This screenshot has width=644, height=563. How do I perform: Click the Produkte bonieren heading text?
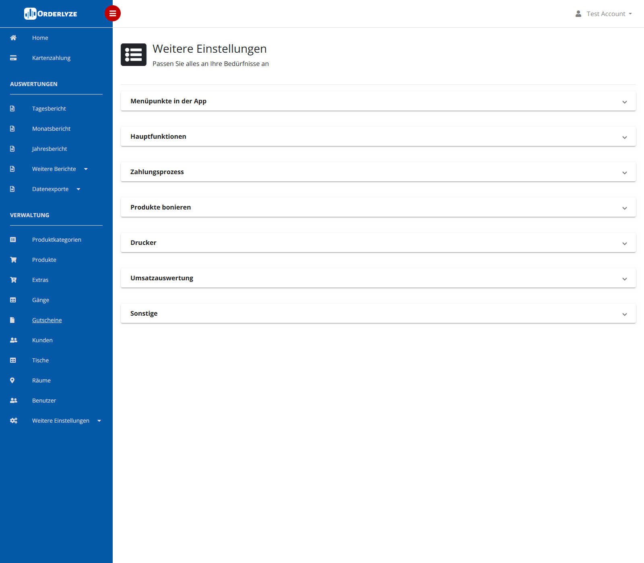(161, 207)
